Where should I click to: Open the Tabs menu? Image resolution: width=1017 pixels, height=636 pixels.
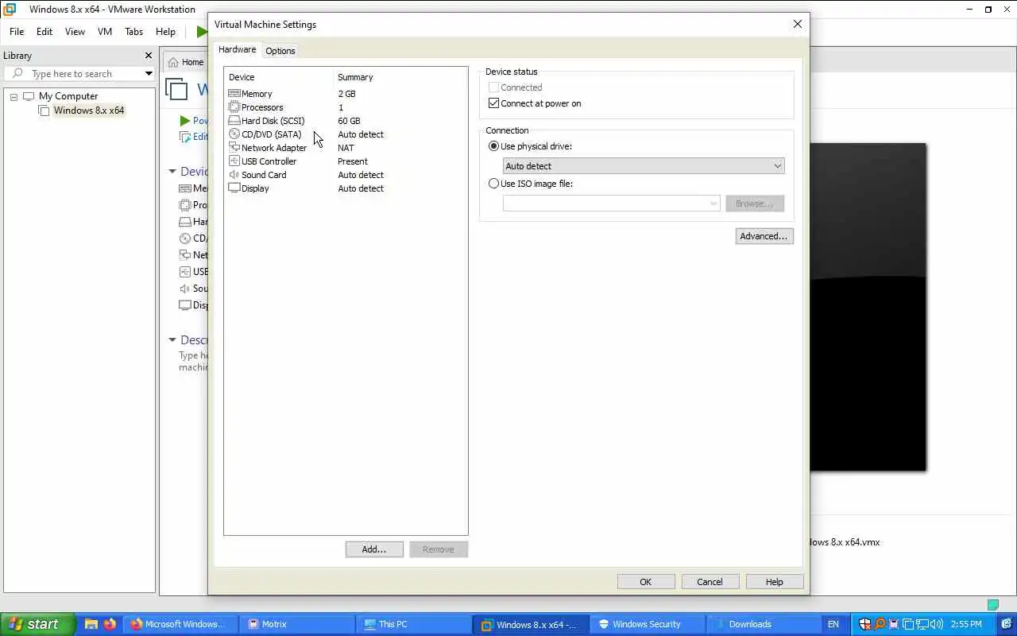133,32
